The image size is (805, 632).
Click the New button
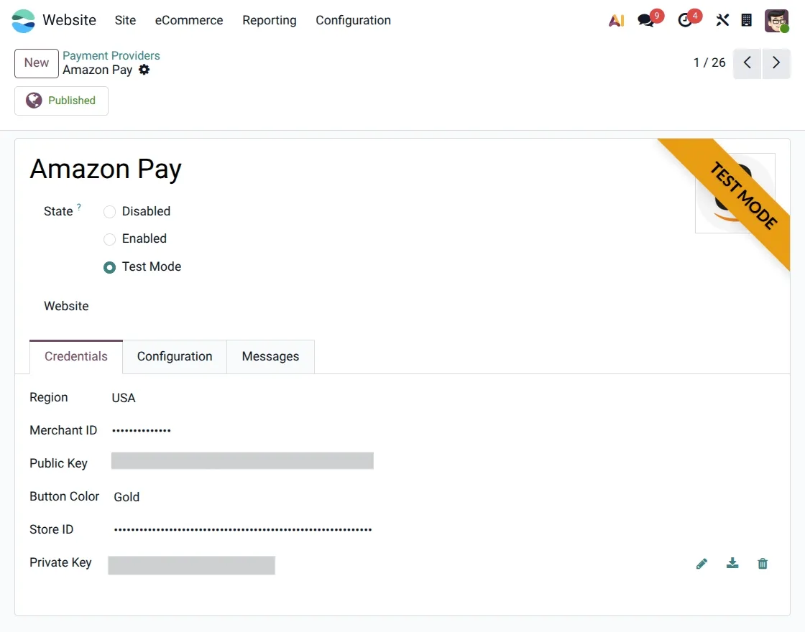coord(37,63)
